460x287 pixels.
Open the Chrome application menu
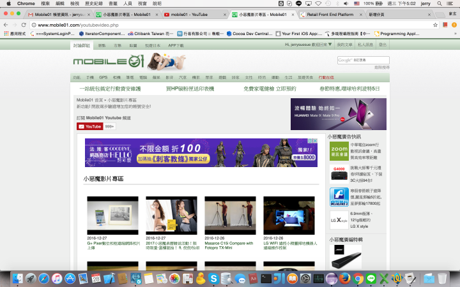[x=26, y=4]
